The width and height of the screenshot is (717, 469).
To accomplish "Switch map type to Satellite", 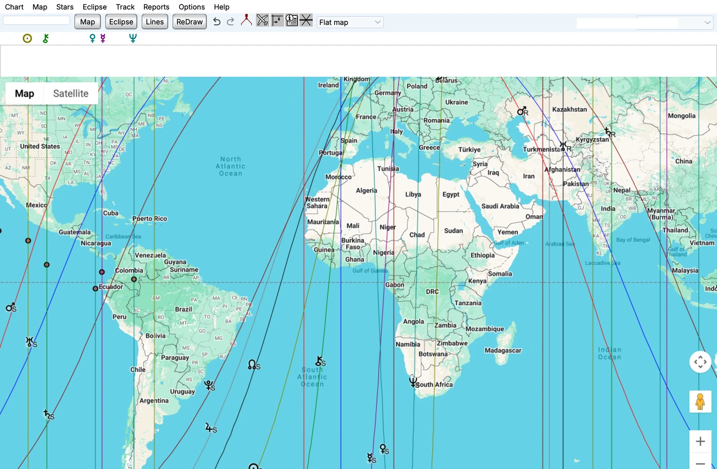I will [71, 94].
